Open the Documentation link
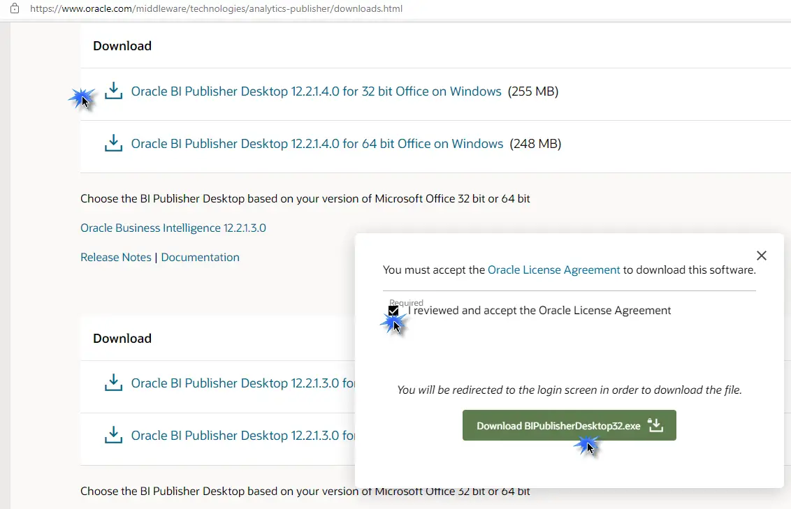The height and width of the screenshot is (509, 791). click(201, 257)
